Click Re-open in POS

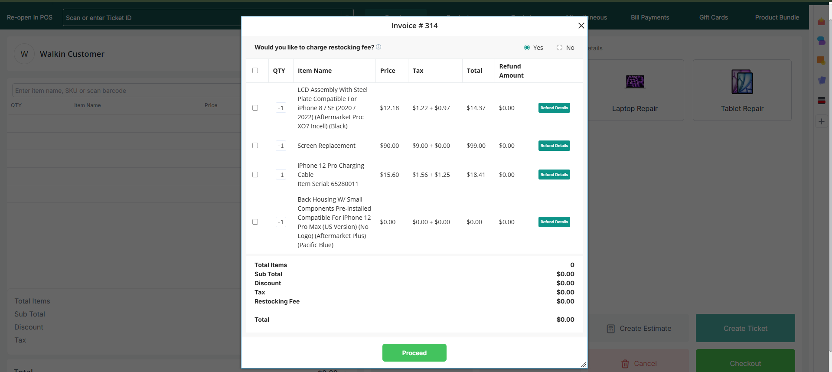pos(29,17)
